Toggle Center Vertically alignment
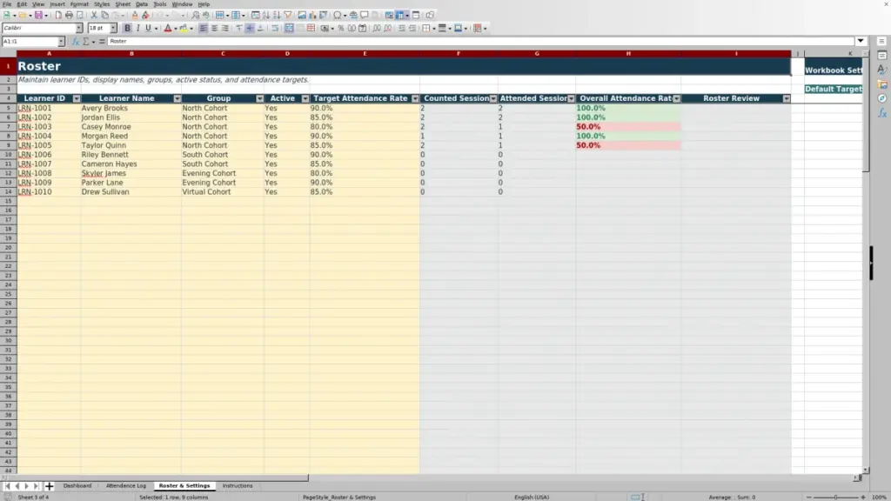Image resolution: width=891 pixels, height=501 pixels. click(250, 28)
